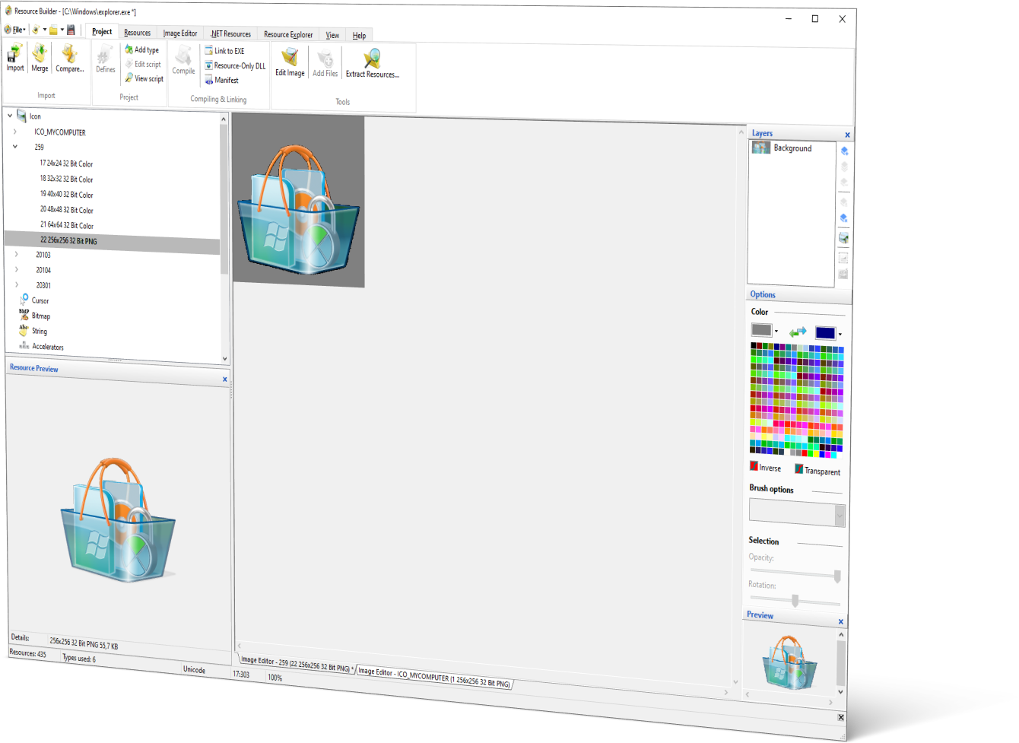The width and height of the screenshot is (1019, 743).
Task: Switch to the Project ribbon tab
Action: point(102,31)
